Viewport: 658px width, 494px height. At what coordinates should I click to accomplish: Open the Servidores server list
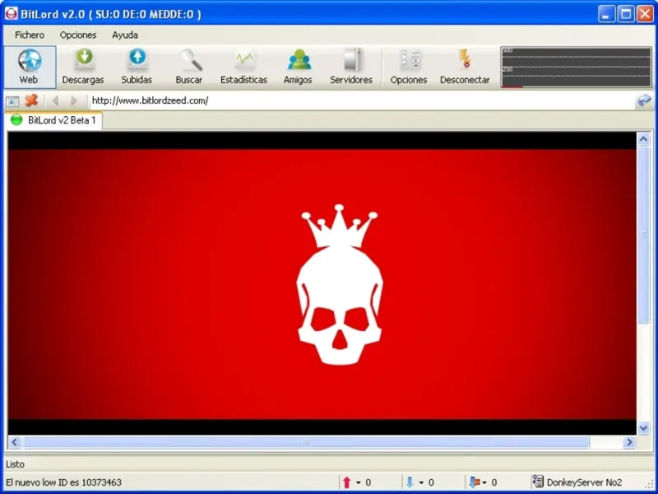point(351,68)
